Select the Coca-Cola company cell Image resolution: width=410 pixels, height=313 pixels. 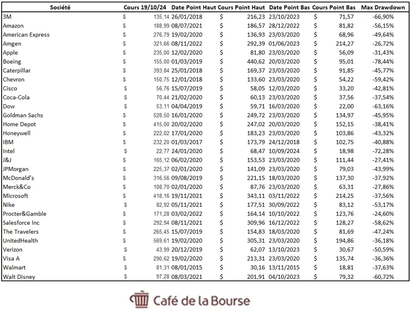(16, 97)
